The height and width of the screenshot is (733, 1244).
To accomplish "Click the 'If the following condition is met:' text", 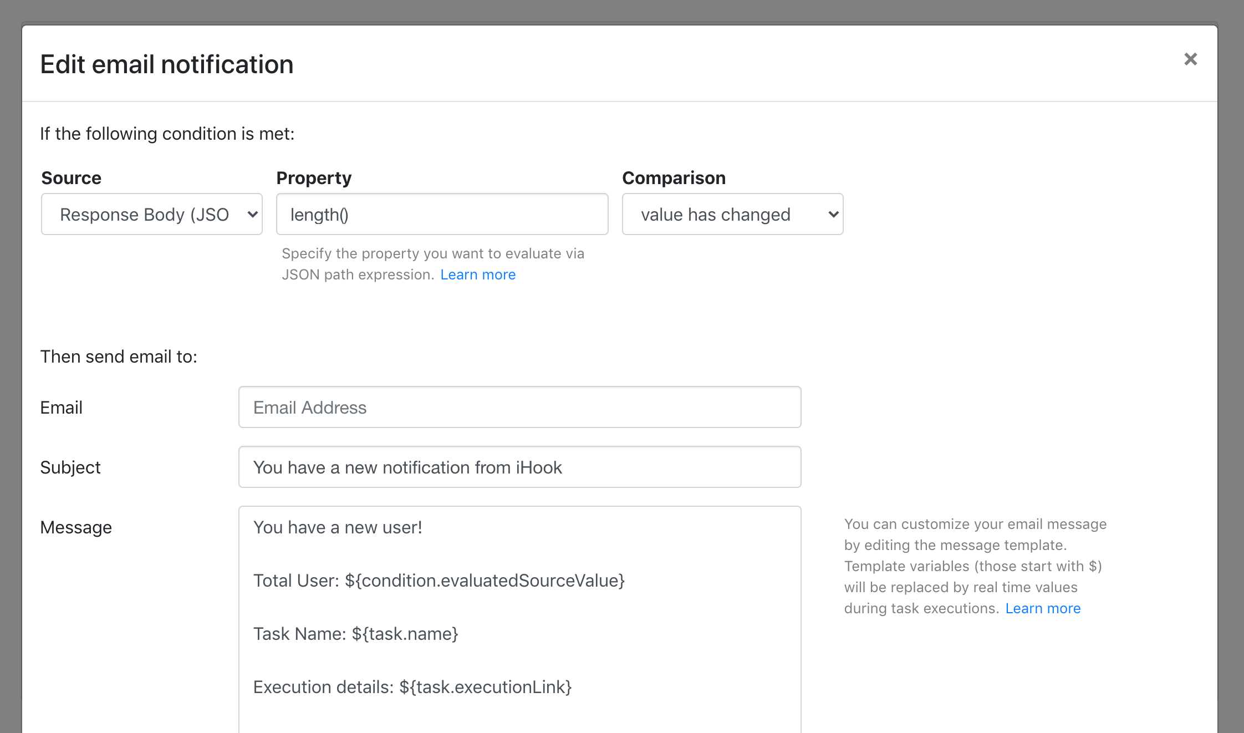I will click(167, 134).
